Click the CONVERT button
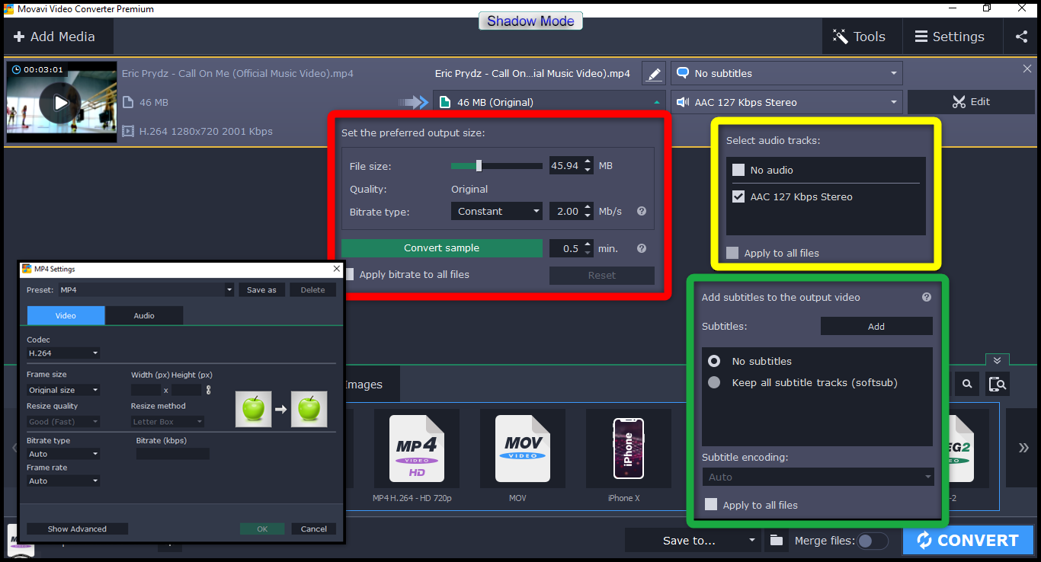 [968, 540]
